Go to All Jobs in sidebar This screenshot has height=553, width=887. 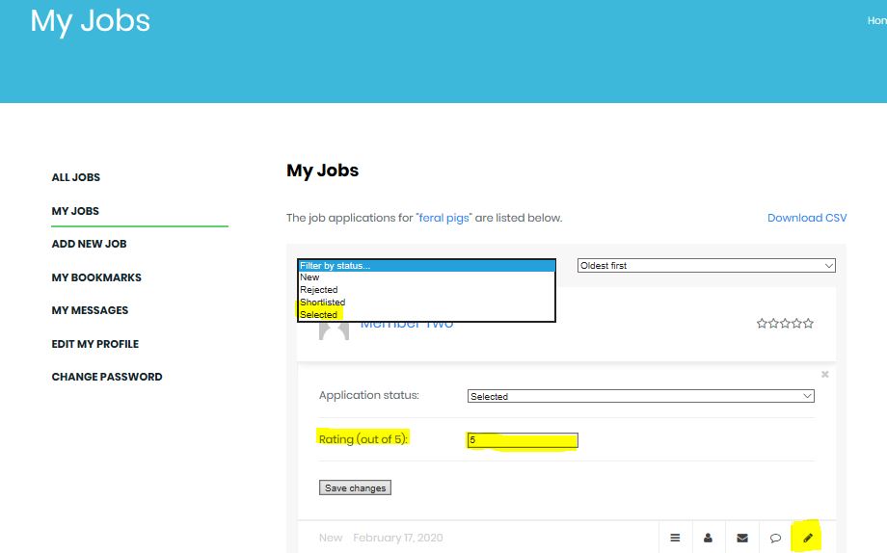(76, 177)
